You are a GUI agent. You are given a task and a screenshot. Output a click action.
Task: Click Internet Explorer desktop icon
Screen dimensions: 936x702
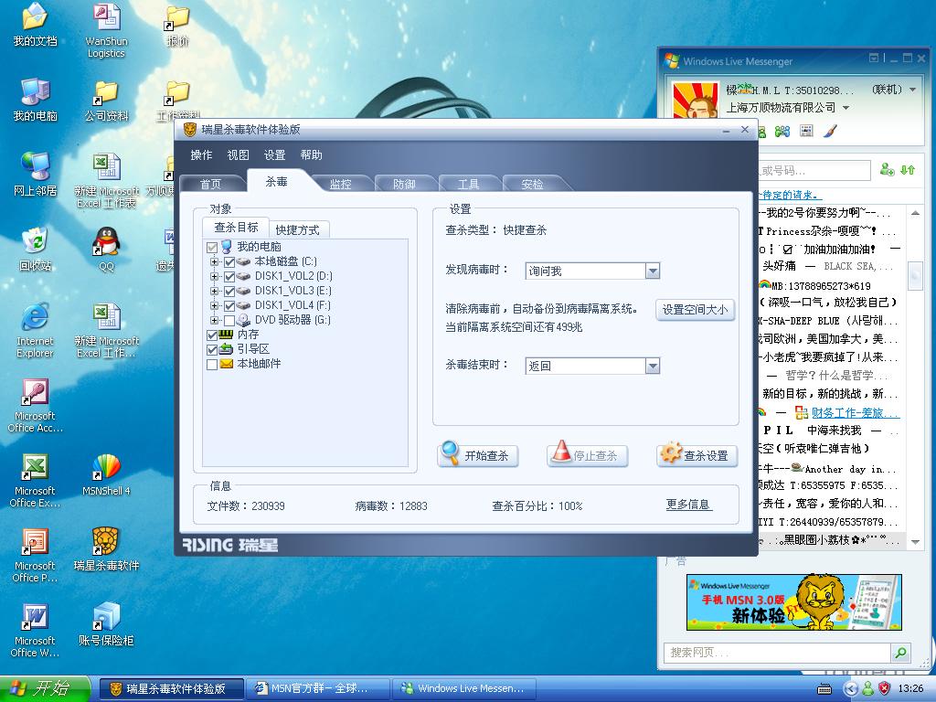tap(36, 330)
